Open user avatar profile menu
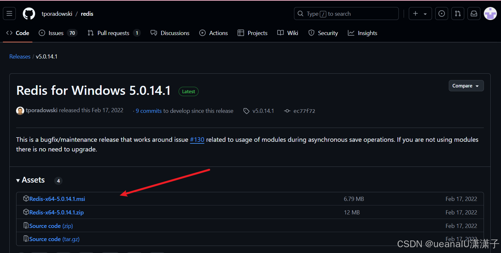This screenshot has height=253, width=501. (x=490, y=14)
